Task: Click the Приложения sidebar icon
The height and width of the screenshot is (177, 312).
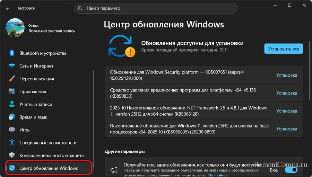Action: click(x=12, y=91)
